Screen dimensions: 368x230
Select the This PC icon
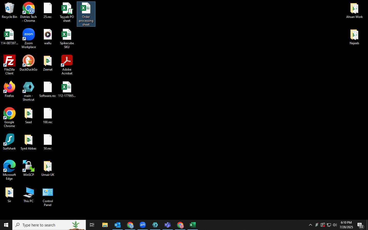coord(29,195)
